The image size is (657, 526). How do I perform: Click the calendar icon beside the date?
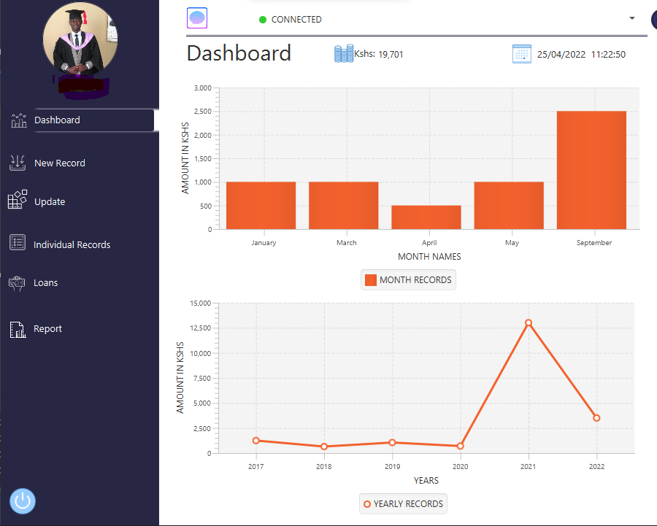click(521, 53)
